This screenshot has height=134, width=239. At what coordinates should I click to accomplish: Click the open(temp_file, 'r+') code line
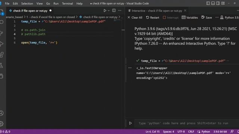tap(39, 42)
